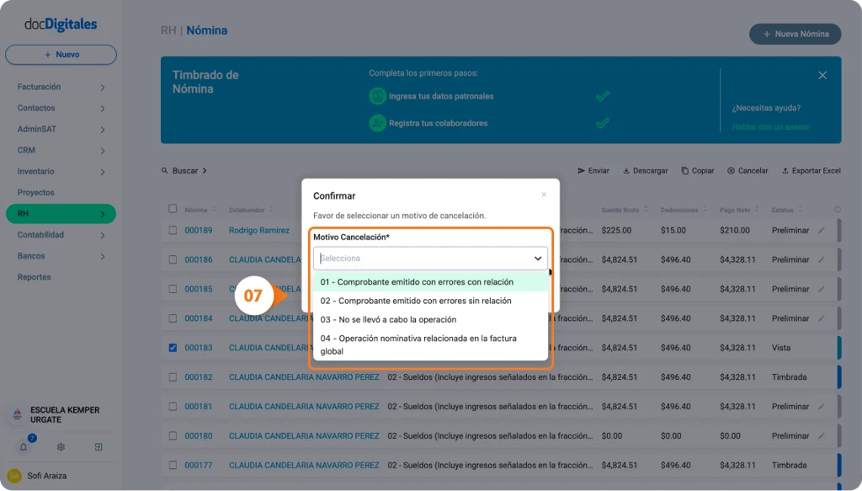Check the box for nómina 000180
This screenshot has width=862, height=491.
173,435
